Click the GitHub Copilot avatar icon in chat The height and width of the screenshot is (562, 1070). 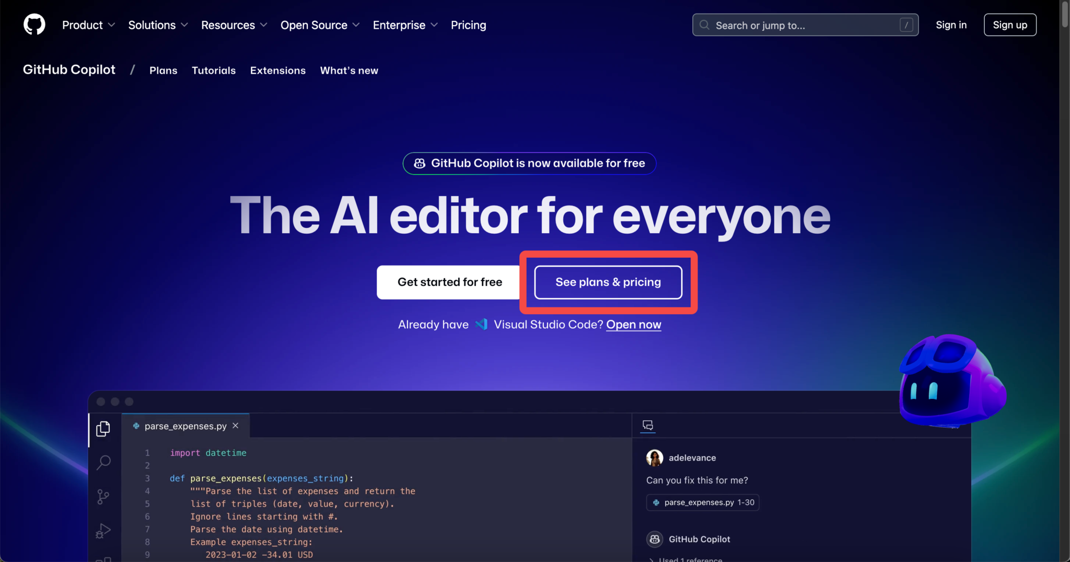(x=655, y=539)
